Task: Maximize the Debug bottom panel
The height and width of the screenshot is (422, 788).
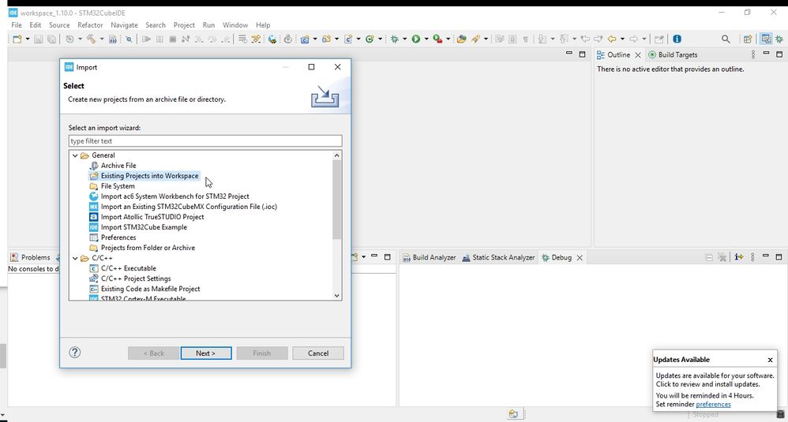Action: click(779, 257)
